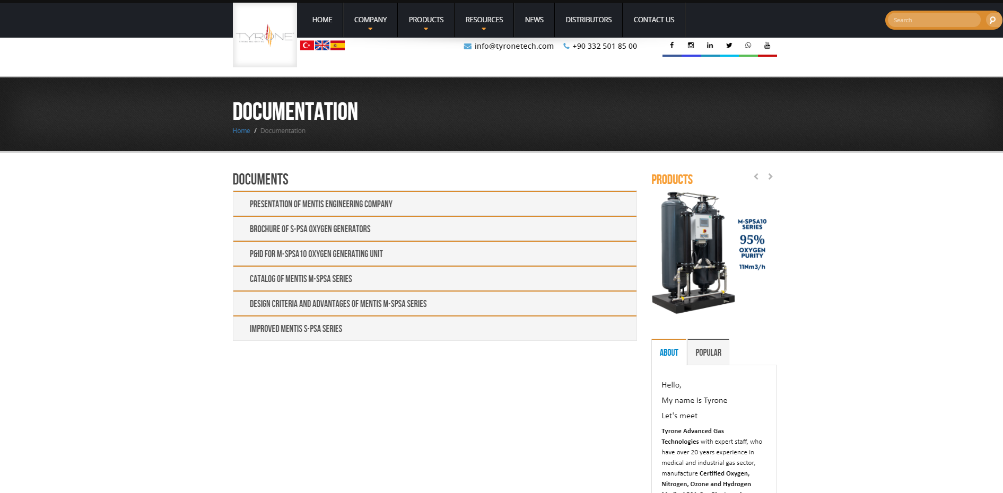1003x493 pixels.
Task: Click the +90 332 501 85 00 phone number
Action: tap(605, 46)
